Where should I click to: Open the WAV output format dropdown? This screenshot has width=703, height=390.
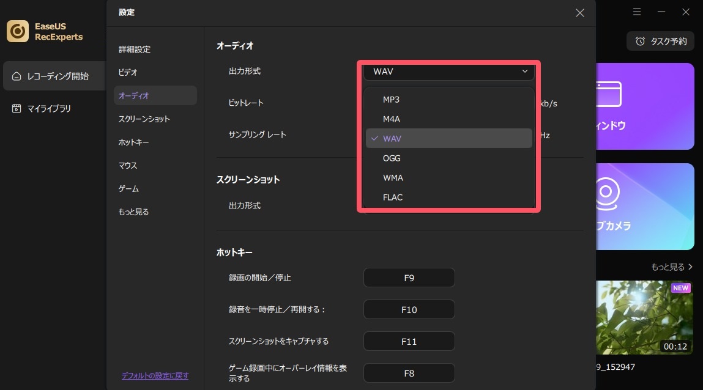448,72
